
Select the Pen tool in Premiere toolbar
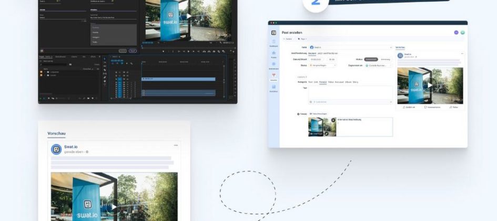pos(105,78)
